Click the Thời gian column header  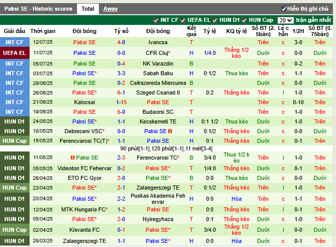coord(43,31)
